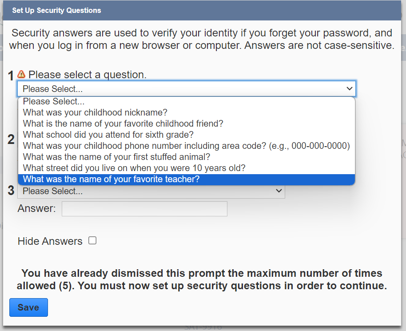Click the chevron arrow on question 3 dropdown

[279, 191]
